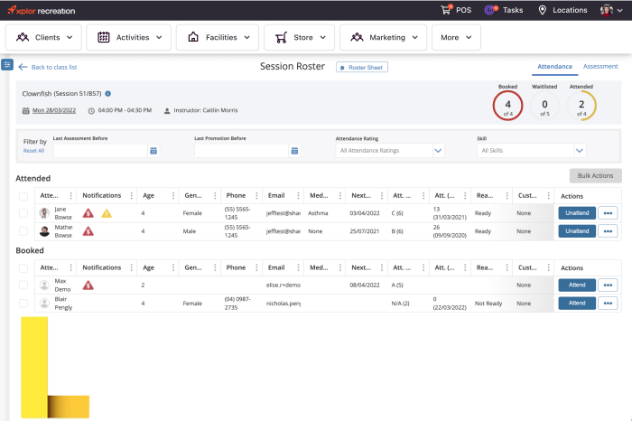Click Jane Bowse yellow warning icon
632x421 pixels.
click(x=107, y=213)
